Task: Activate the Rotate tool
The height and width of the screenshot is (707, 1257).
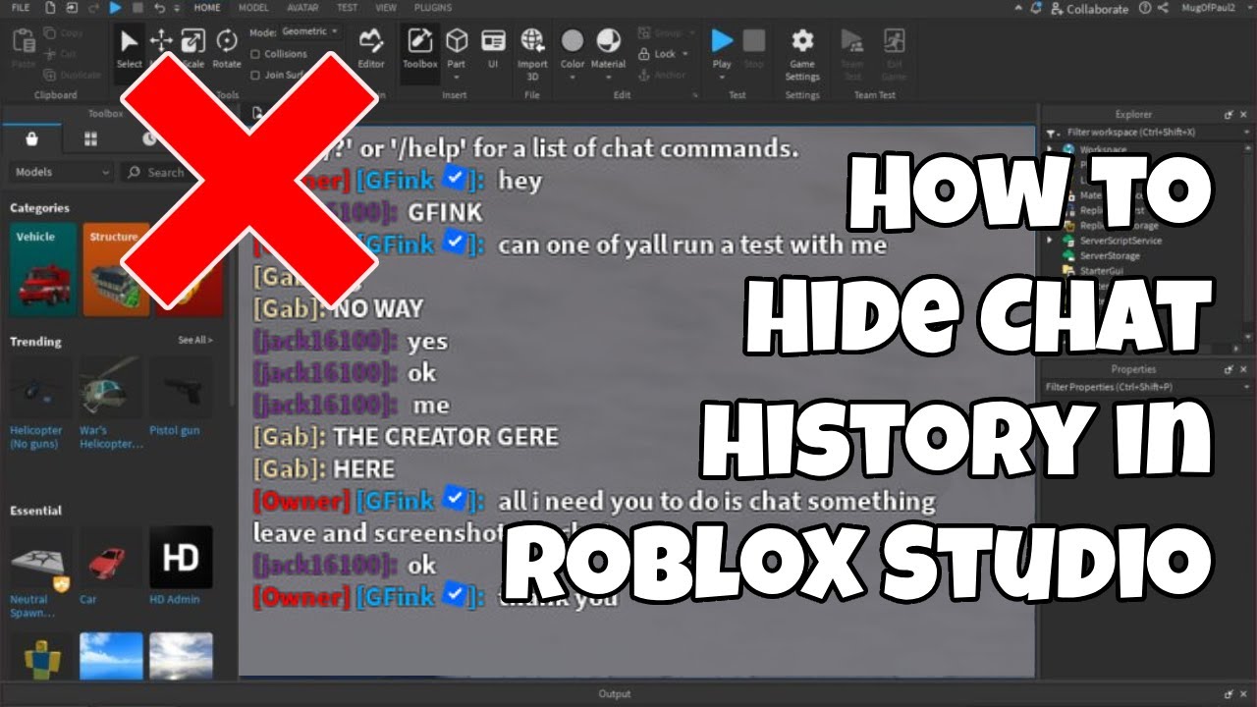Action: (227, 48)
